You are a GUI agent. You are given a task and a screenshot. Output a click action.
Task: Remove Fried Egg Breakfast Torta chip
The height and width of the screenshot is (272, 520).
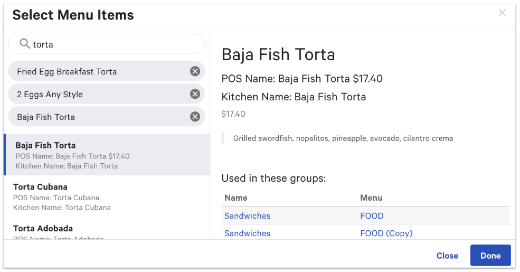click(x=195, y=71)
